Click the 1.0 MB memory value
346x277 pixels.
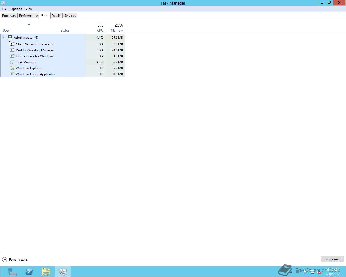coord(118,44)
